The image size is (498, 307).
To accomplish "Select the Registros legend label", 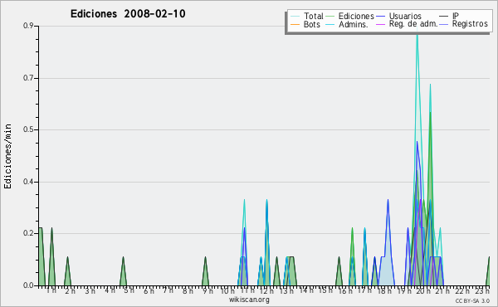I will click(470, 24).
